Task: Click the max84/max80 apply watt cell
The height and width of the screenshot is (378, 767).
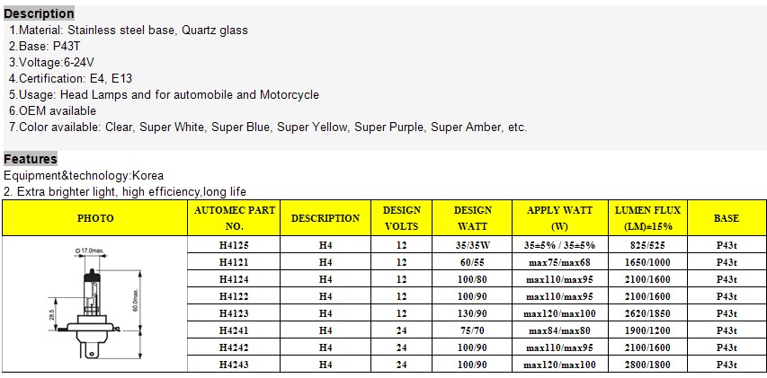Action: point(559,330)
